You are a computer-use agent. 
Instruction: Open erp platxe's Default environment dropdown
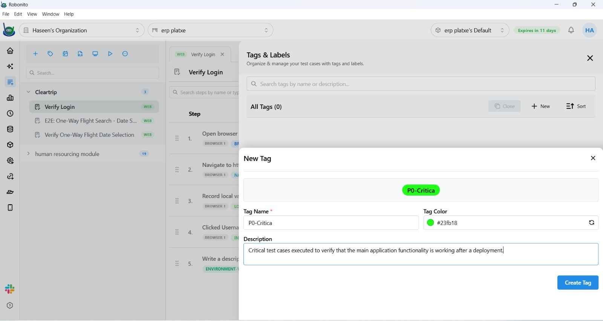click(470, 30)
